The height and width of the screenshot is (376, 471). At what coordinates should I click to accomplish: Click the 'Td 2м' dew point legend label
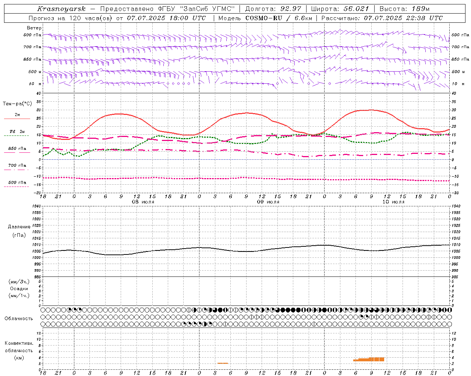pyautogui.click(x=17, y=131)
